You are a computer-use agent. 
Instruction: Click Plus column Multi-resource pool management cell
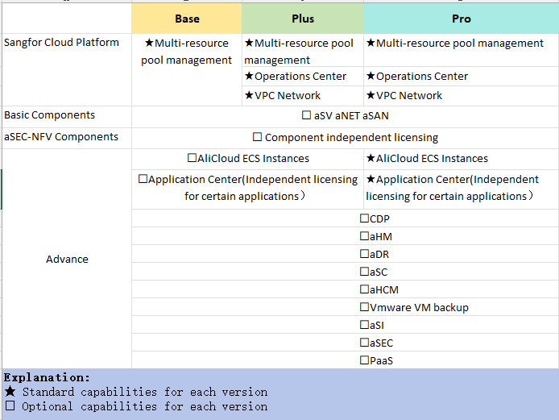coord(303,50)
